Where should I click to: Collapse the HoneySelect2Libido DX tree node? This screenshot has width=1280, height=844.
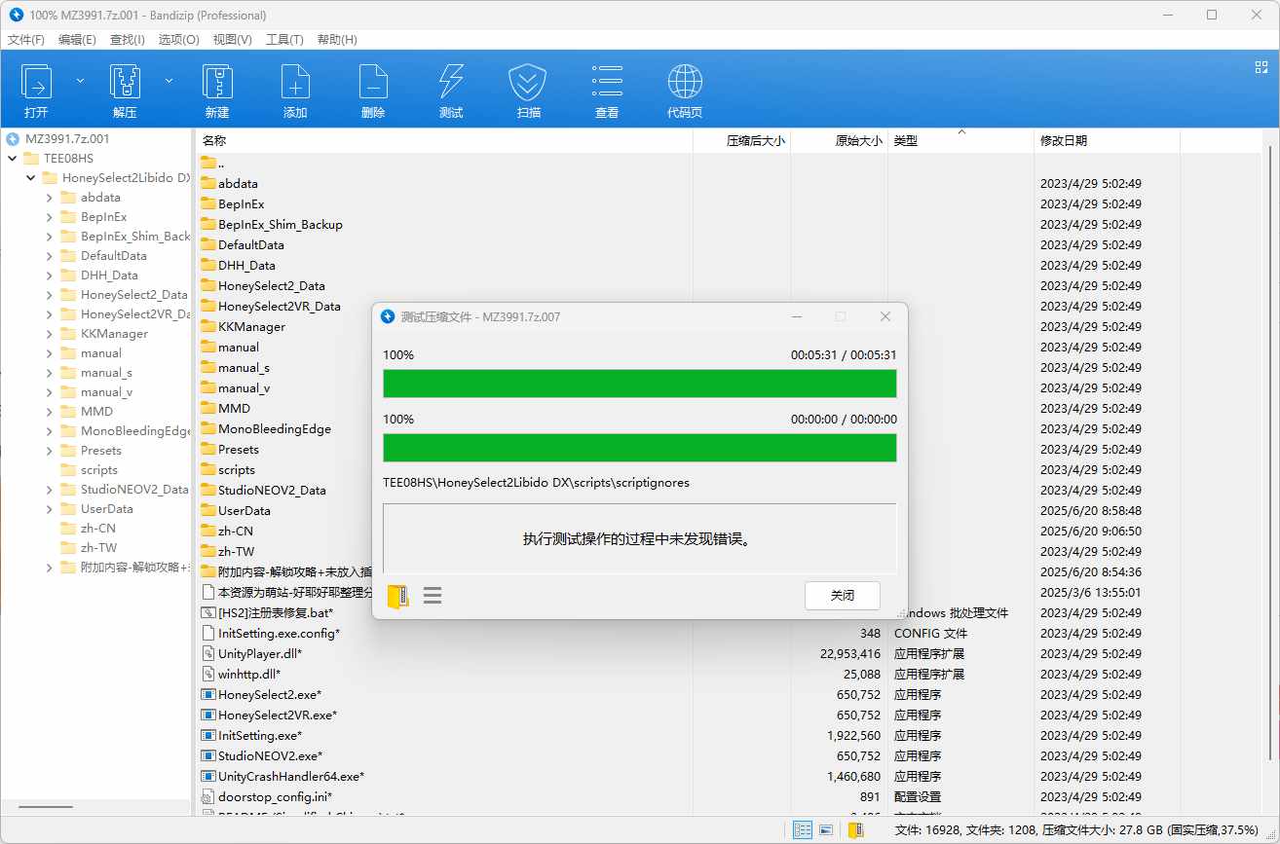click(30, 177)
